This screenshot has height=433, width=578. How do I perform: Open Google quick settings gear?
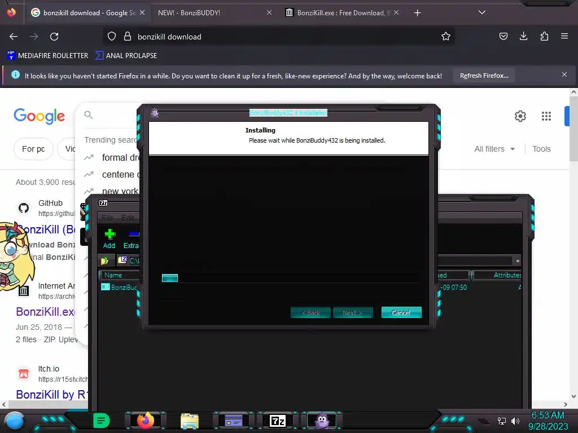(x=520, y=116)
